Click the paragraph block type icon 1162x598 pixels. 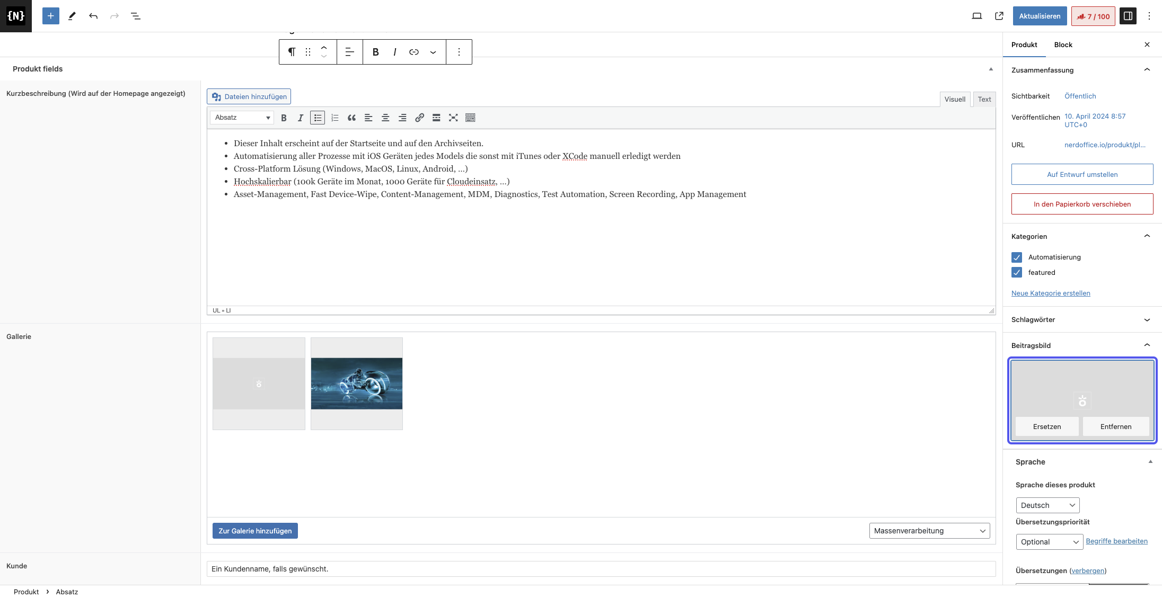pos(292,52)
